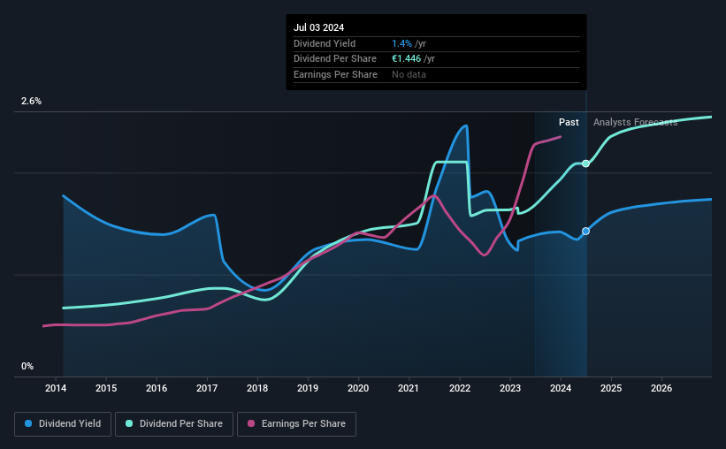Click the Past label on chart

coord(569,122)
